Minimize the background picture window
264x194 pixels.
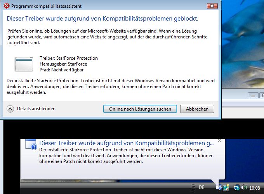[252, 95]
